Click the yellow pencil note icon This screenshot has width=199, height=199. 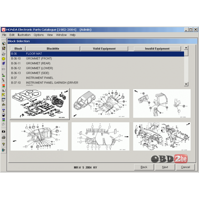coord(4,95)
